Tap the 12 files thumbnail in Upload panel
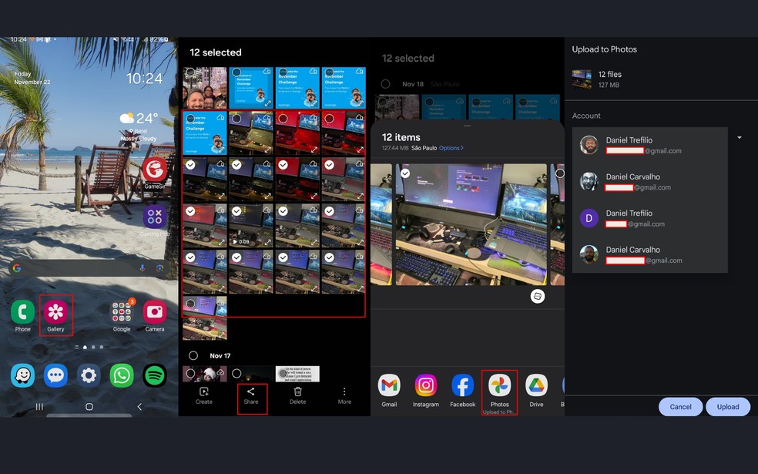Screen dimensions: 758x474 (582, 79)
